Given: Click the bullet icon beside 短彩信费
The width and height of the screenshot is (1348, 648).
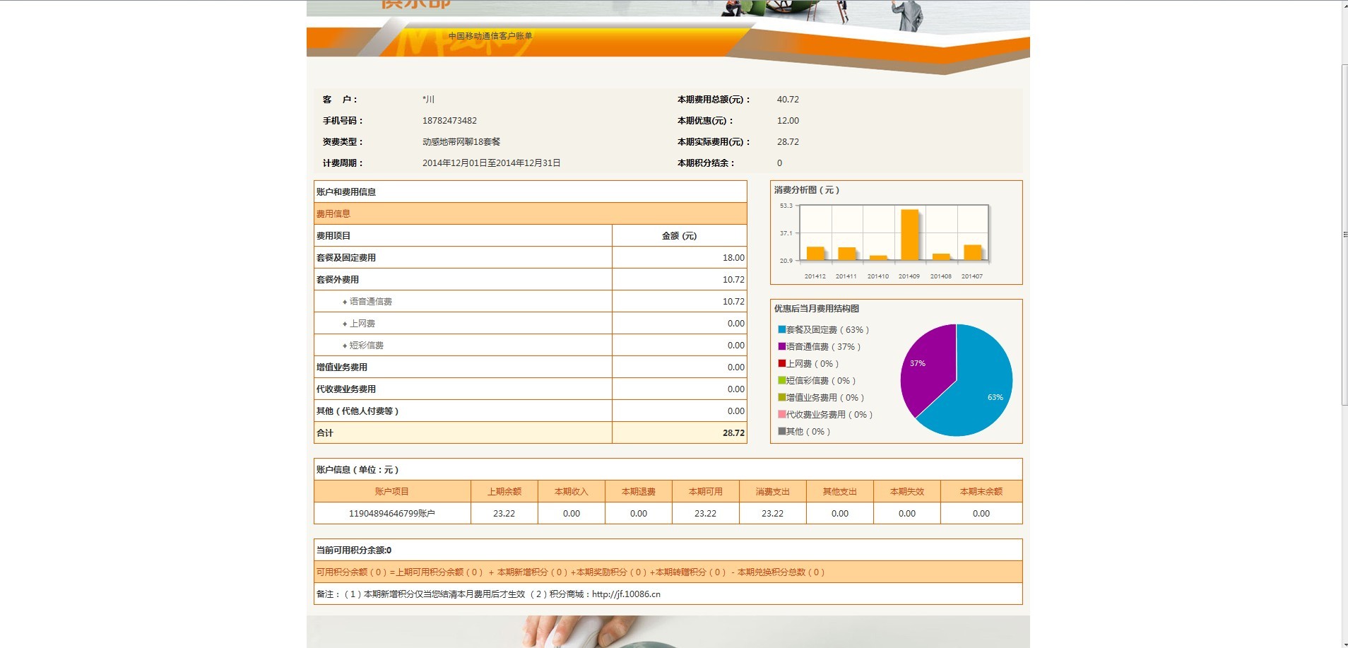Looking at the screenshot, I should [345, 346].
